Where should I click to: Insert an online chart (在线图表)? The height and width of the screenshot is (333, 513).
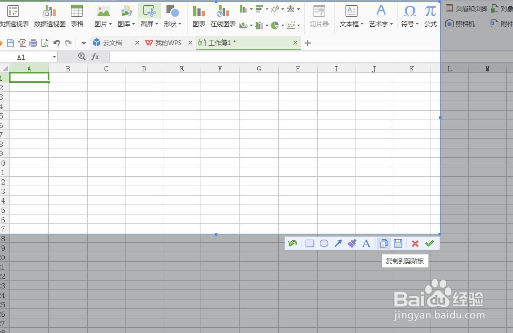pyautogui.click(x=223, y=16)
